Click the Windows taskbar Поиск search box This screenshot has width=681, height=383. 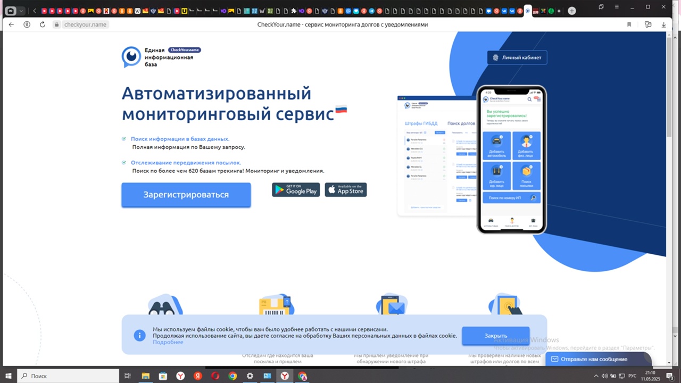pos(68,376)
